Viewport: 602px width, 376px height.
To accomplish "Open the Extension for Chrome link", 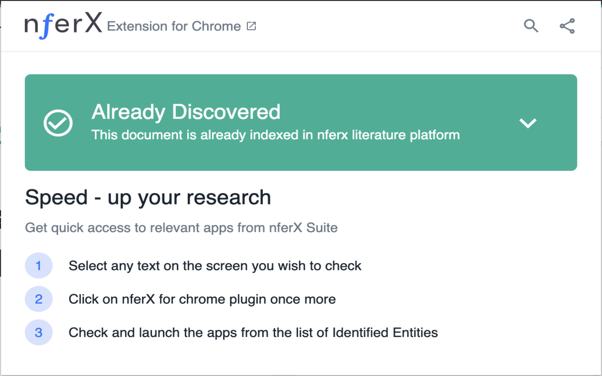I will click(174, 26).
